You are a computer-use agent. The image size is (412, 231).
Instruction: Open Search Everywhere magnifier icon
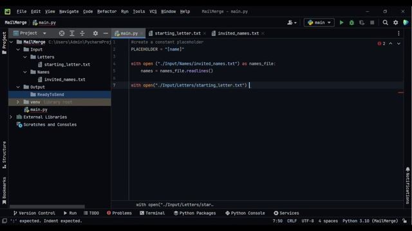(x=385, y=22)
